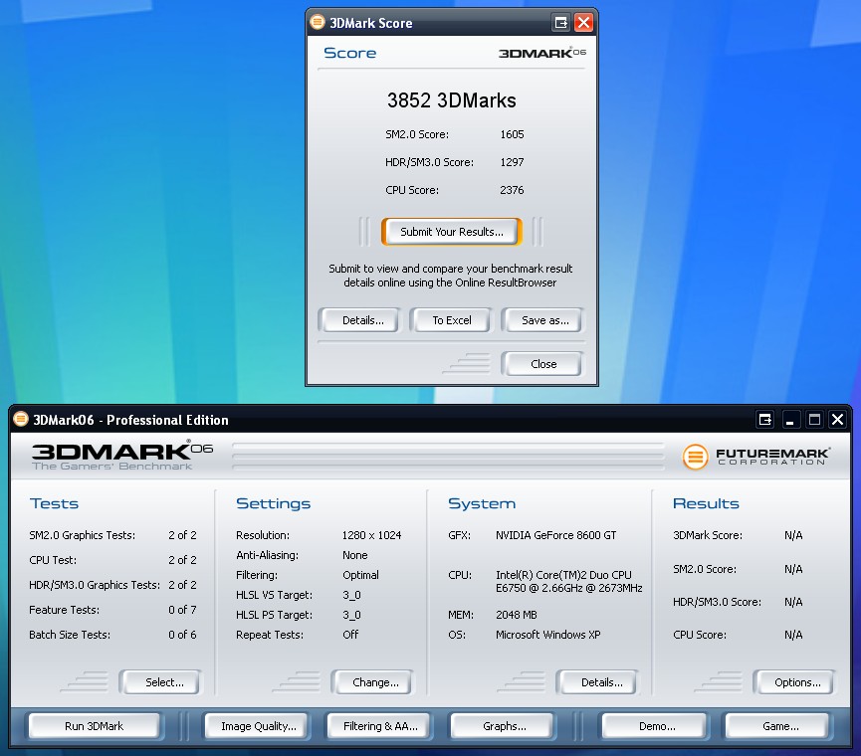Open System Details in main window
This screenshot has height=756, width=861.
pos(601,682)
